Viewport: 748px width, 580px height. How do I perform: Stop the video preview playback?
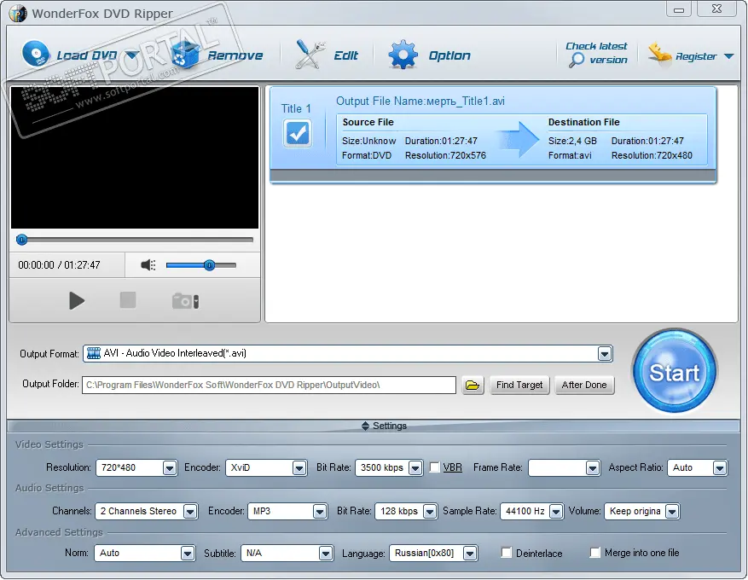[128, 300]
